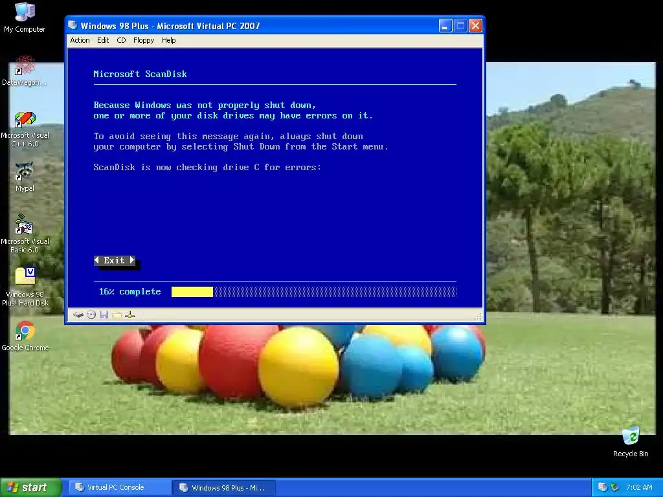Click the Microsoft ScanDisk heading

140,74
